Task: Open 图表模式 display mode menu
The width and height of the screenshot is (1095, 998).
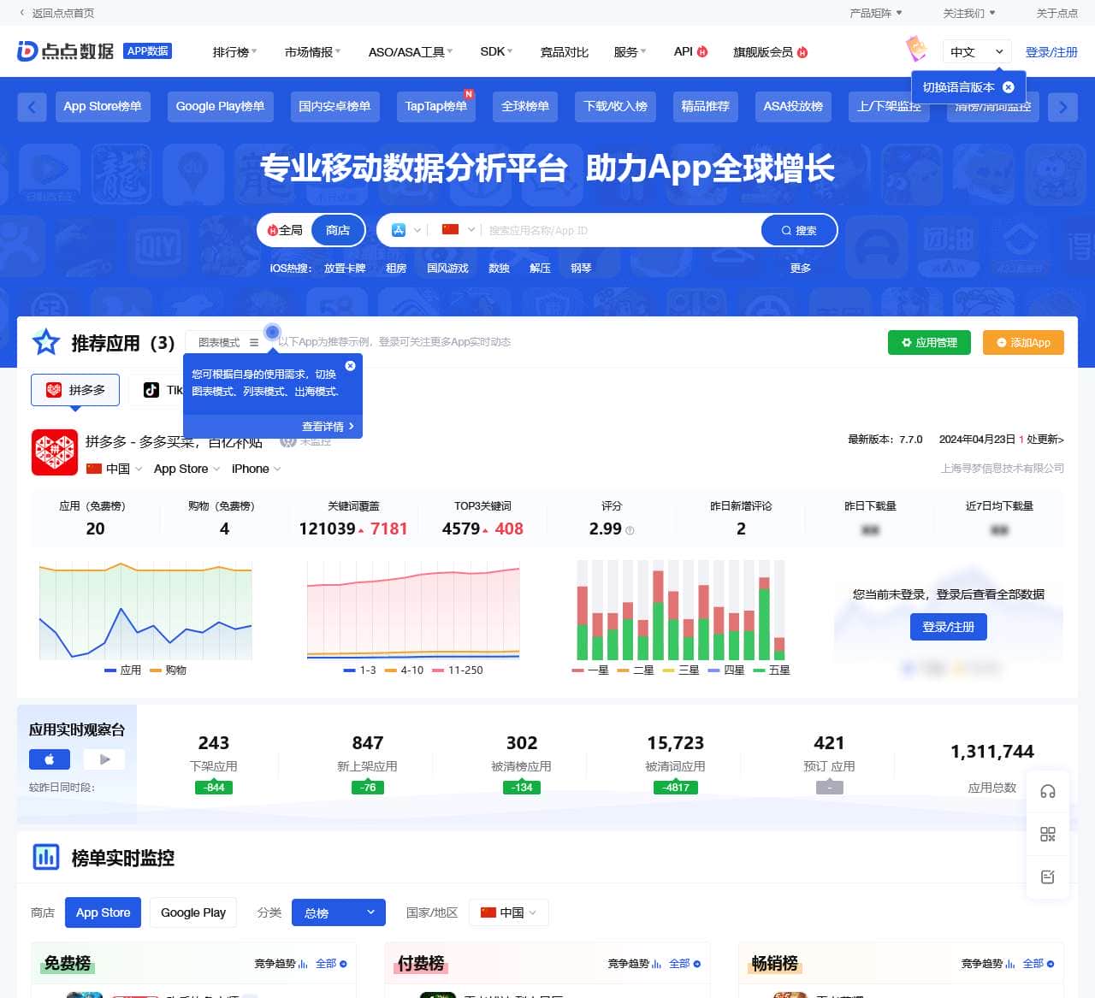Action: pos(228,342)
